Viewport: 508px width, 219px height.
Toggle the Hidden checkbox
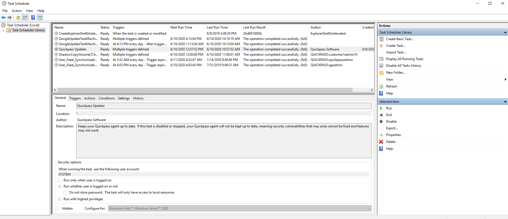click(x=57, y=208)
